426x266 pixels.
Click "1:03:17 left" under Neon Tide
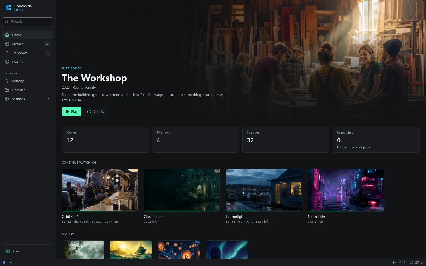(316, 222)
